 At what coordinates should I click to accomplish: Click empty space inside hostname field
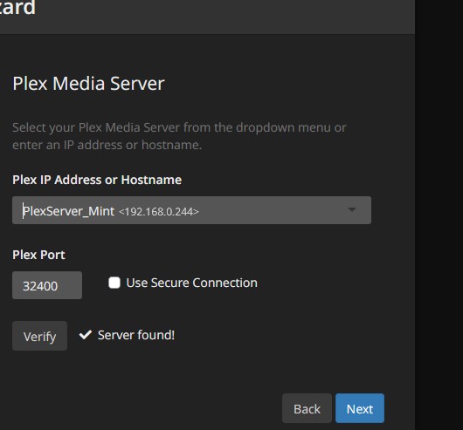point(272,210)
